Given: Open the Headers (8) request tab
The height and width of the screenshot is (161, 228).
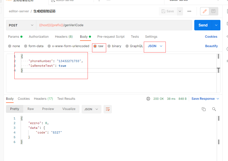Looking at the screenshot, I should pos(64,37).
